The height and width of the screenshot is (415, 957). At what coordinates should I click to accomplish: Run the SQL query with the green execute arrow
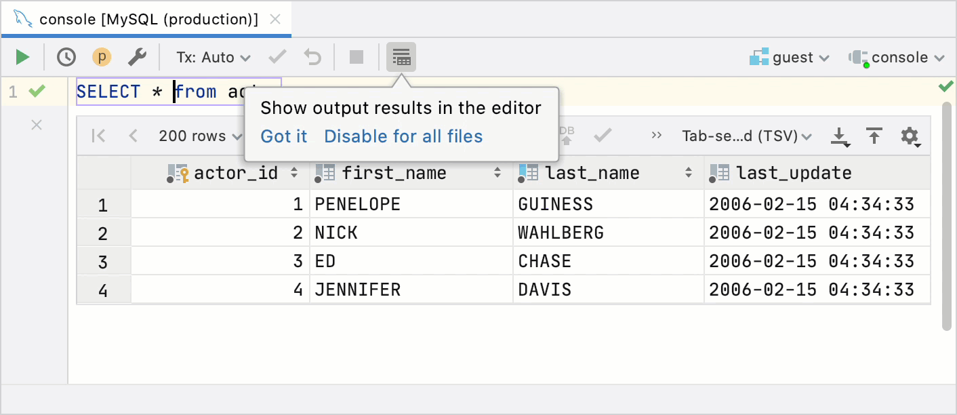coord(22,57)
